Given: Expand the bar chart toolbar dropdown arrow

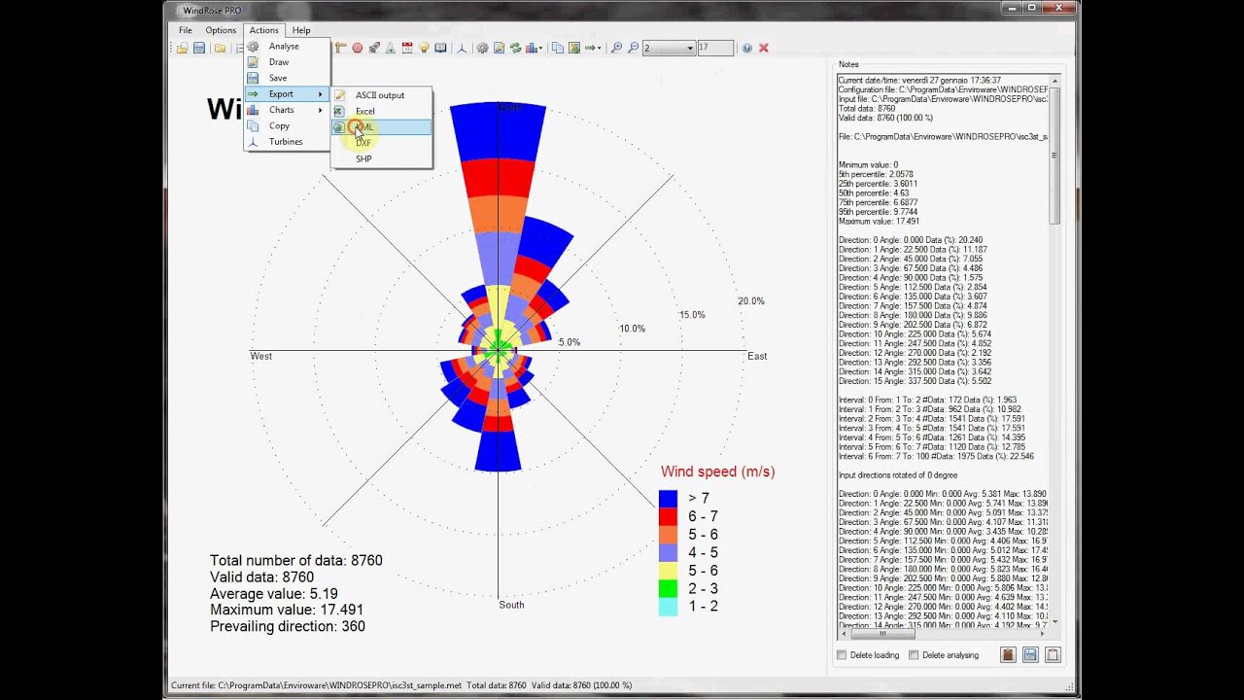Looking at the screenshot, I should [540, 48].
